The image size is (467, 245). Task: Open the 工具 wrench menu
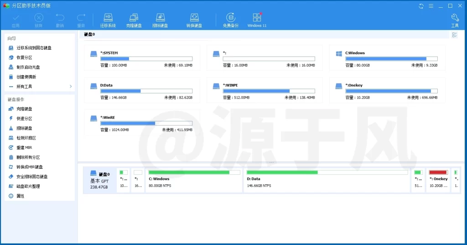coord(455,21)
